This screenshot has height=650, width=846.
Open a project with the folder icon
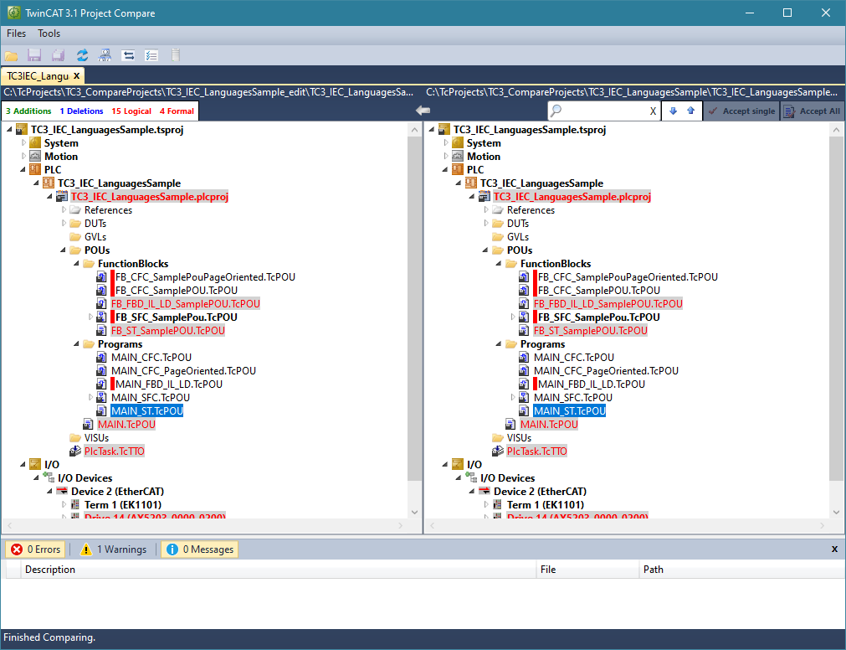(12, 55)
